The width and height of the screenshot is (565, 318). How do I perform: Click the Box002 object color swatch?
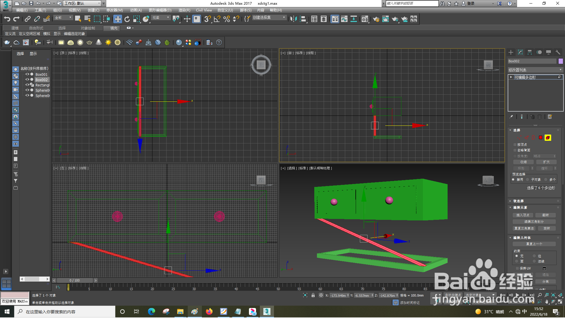561,61
